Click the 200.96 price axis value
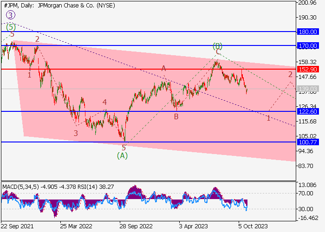Screen dimensions: 325x232 pyautogui.click(x=307, y=3)
